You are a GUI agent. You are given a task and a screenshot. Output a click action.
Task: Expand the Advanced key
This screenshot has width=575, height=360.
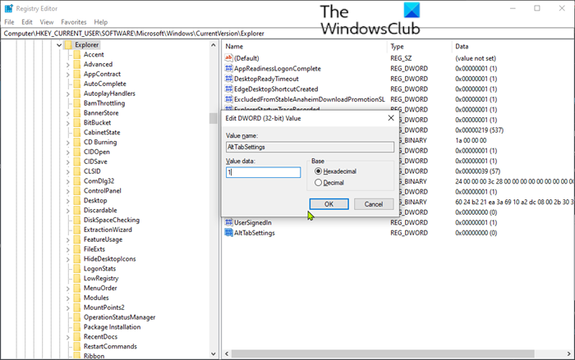click(68, 65)
